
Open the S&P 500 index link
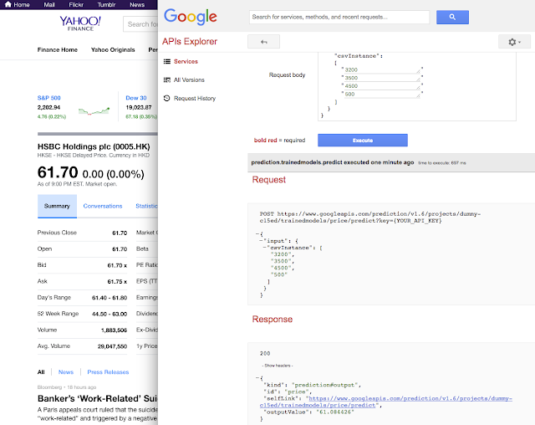[x=48, y=98]
